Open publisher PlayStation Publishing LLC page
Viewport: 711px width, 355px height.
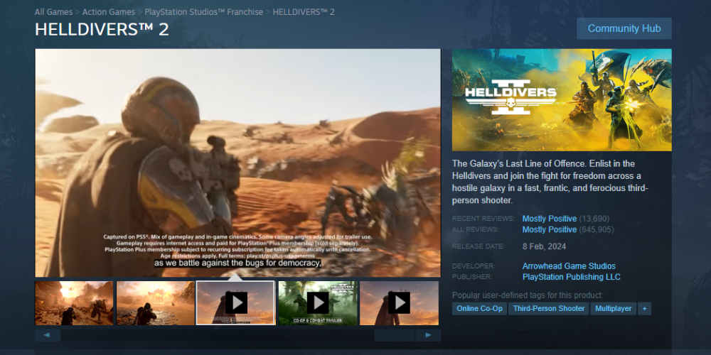point(571,277)
